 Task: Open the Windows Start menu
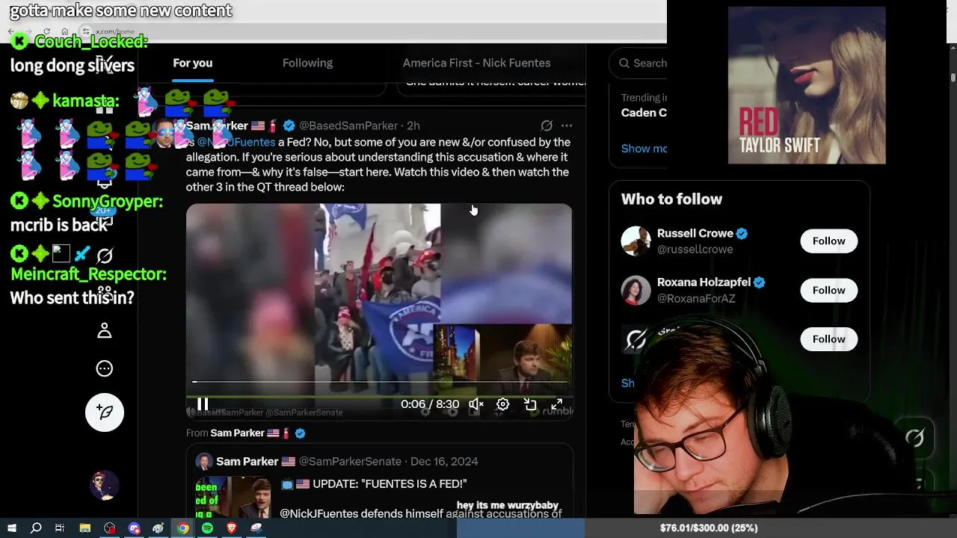[x=11, y=528]
